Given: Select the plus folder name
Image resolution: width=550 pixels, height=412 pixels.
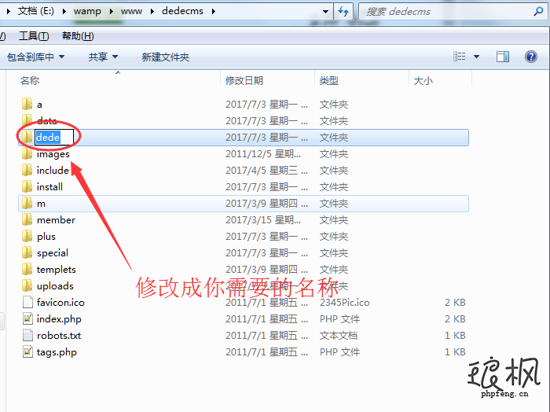Looking at the screenshot, I should pos(46,237).
